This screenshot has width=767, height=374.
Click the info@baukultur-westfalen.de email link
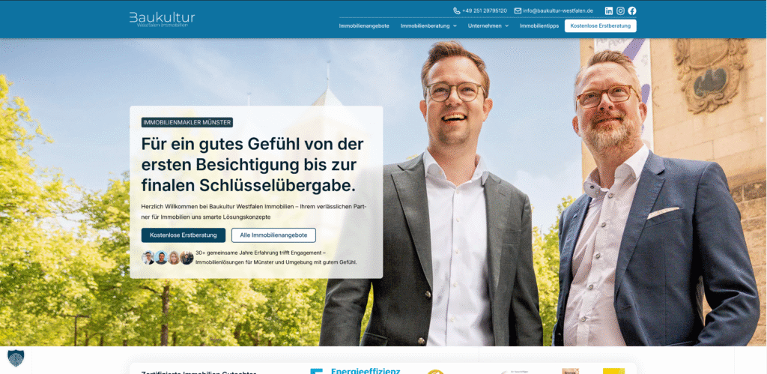(x=557, y=10)
